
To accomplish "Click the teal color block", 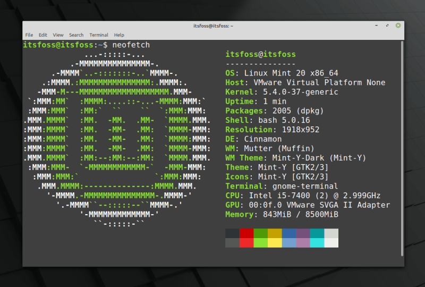I will [317, 233].
